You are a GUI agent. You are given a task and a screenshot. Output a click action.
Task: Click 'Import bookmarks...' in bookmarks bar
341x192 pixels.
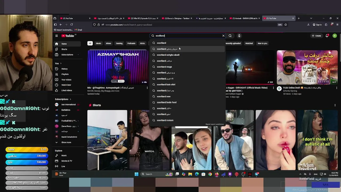pyautogui.click(x=63, y=30)
